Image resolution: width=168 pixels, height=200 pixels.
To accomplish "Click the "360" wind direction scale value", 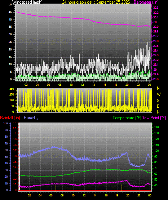I will [x=12, y=89].
